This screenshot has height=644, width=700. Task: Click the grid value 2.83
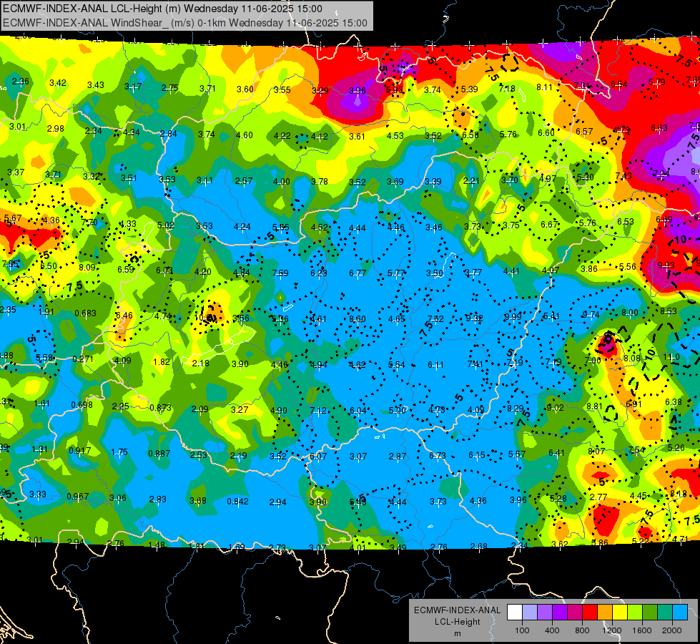coord(157,499)
